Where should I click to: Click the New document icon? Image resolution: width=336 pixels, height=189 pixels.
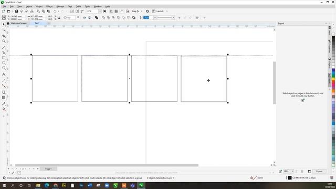(x=4, y=11)
